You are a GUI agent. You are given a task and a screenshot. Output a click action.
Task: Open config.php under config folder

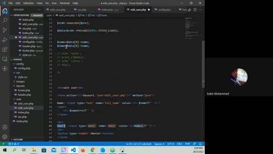tap(24, 68)
